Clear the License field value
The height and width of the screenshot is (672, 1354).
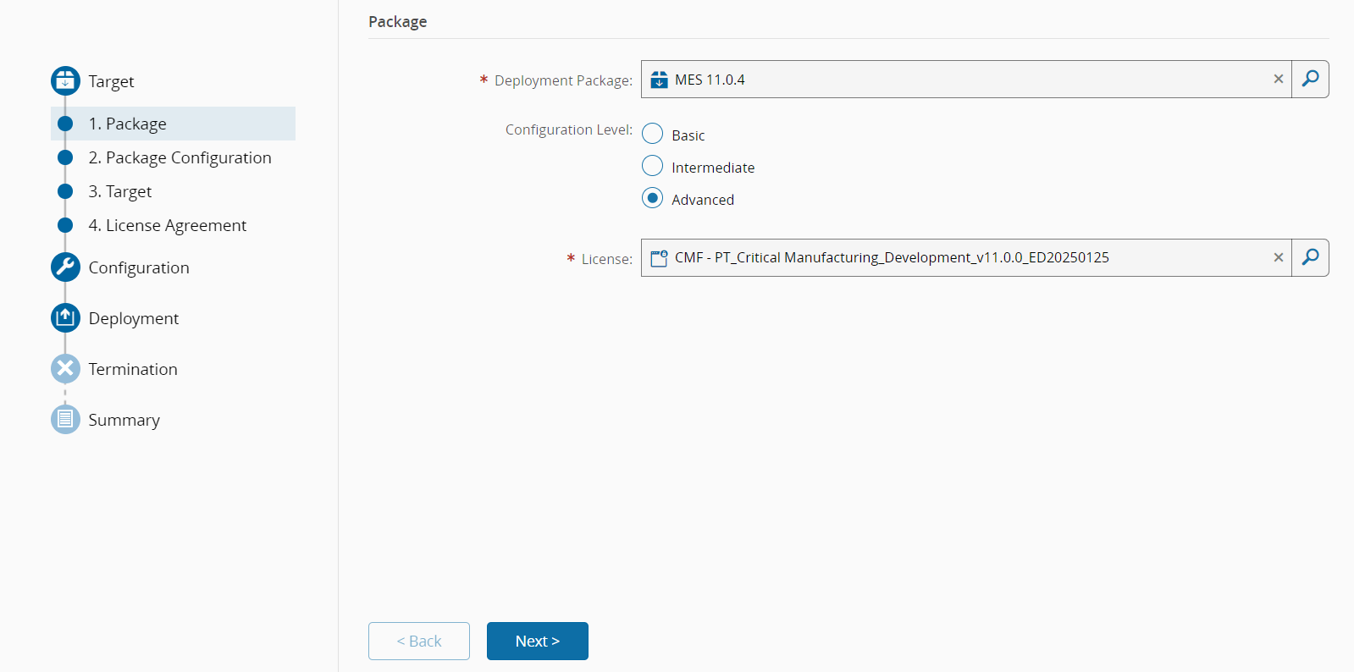click(1279, 257)
